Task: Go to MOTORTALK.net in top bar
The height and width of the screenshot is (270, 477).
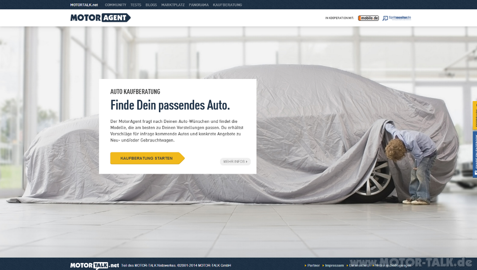Action: (84, 5)
